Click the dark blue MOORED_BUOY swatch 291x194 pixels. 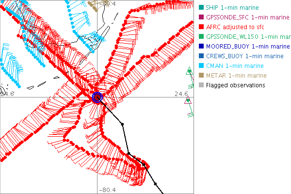201,46
